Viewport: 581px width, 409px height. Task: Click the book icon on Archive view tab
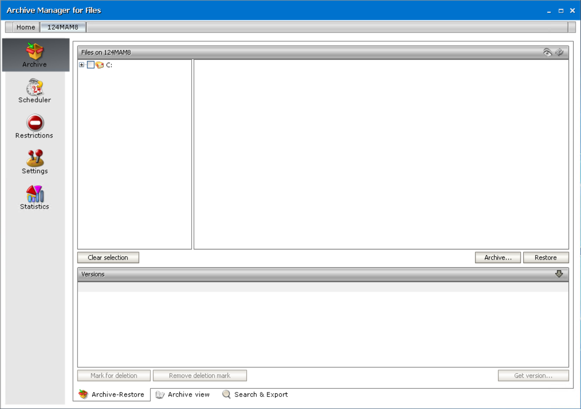tap(160, 394)
